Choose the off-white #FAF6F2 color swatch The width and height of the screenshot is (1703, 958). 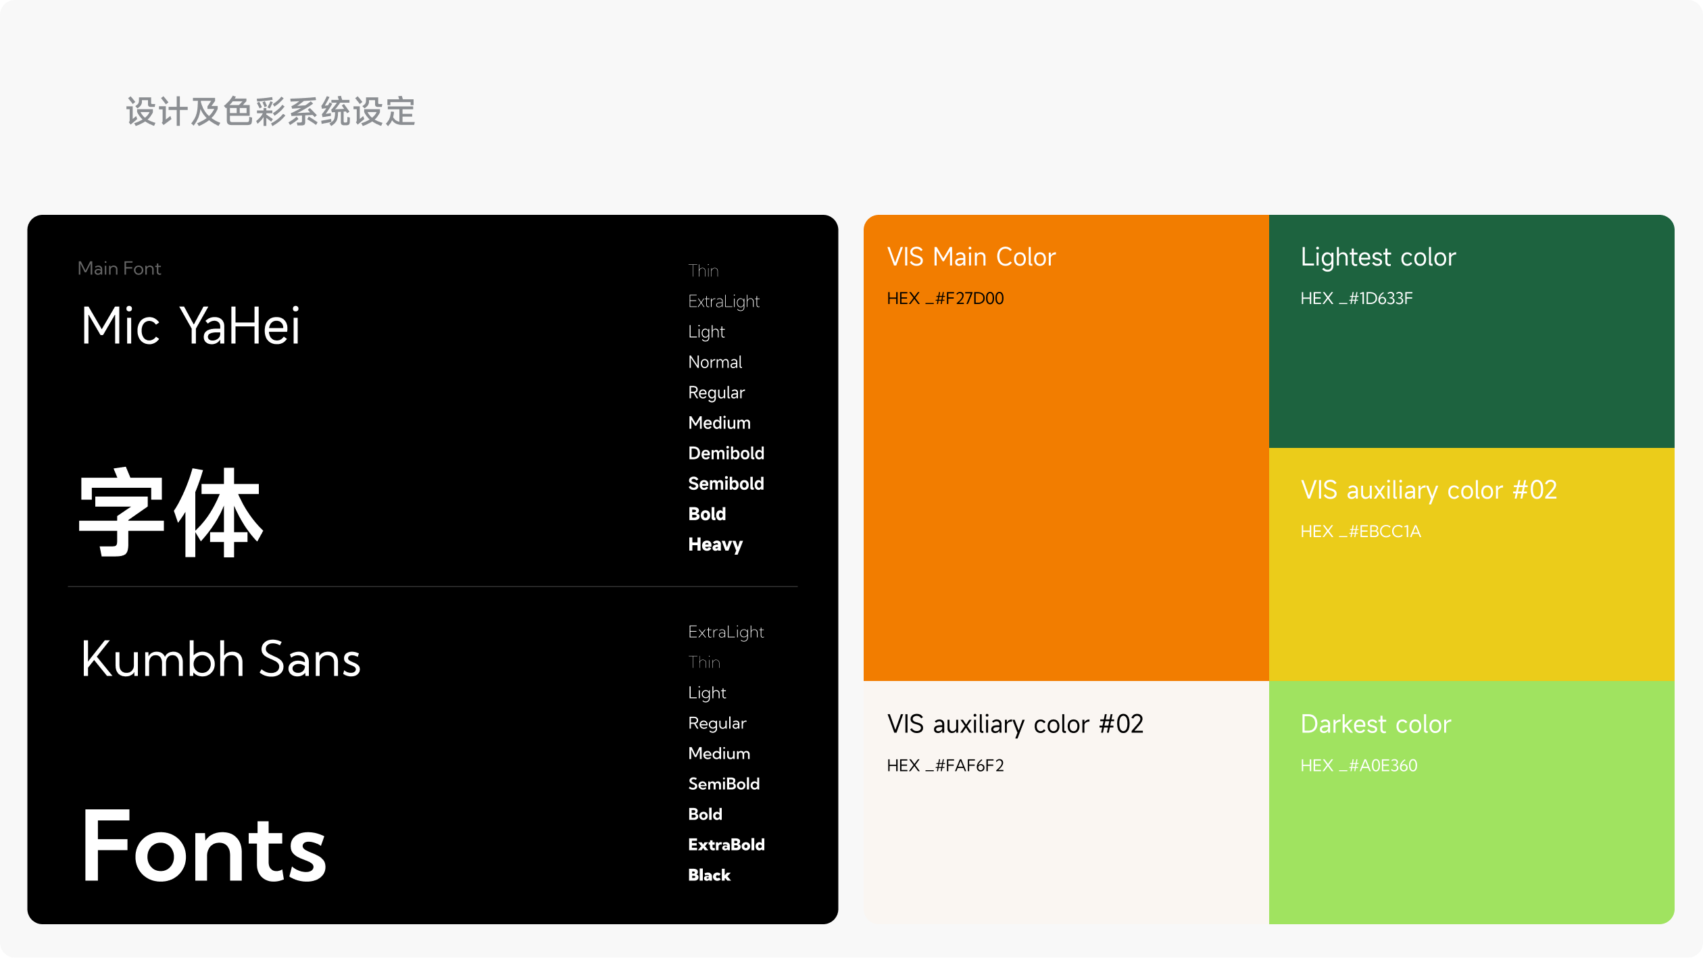tap(1066, 844)
